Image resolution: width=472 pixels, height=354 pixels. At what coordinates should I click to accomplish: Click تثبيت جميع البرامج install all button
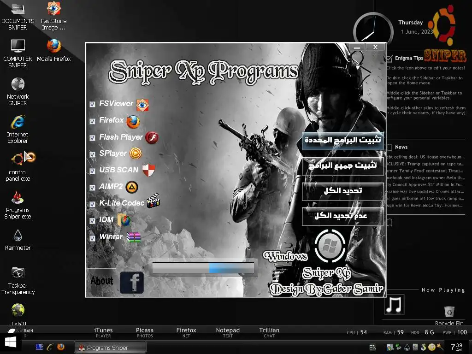343,166
